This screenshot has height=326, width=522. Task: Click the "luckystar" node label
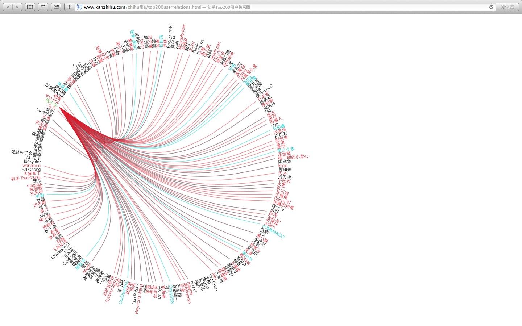tap(32, 162)
